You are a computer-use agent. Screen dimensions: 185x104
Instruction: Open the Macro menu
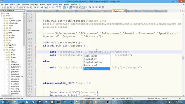(55, 5)
